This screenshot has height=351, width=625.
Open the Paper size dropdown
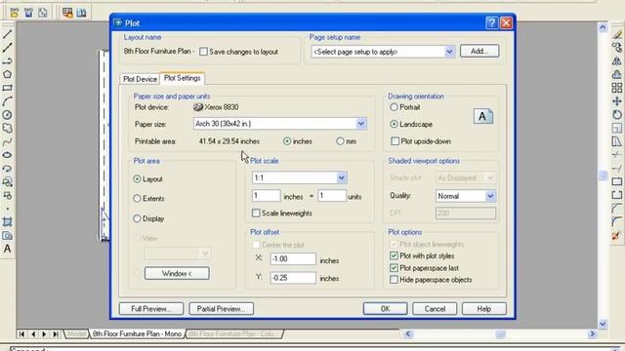pos(360,124)
